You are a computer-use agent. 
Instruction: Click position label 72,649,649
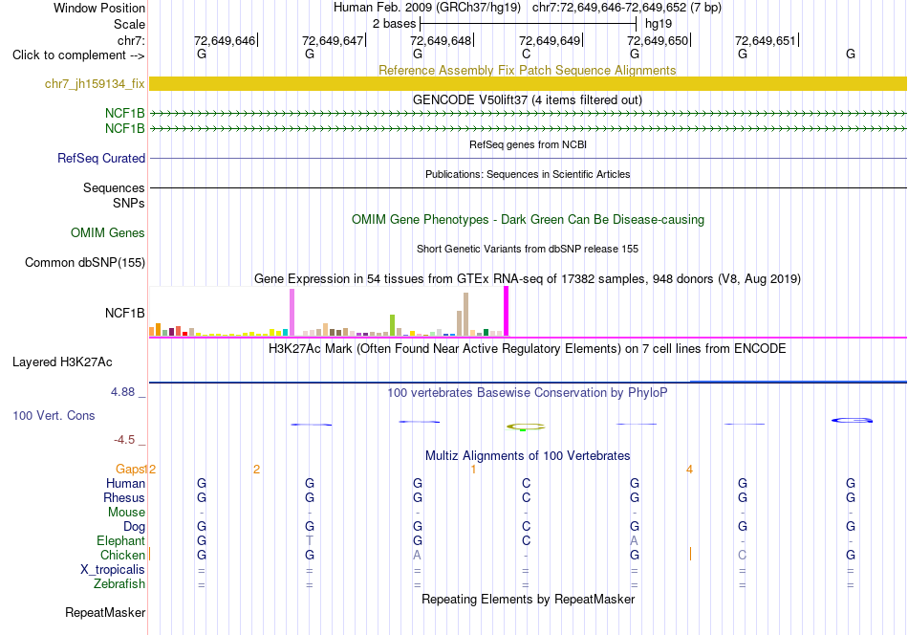pos(550,40)
